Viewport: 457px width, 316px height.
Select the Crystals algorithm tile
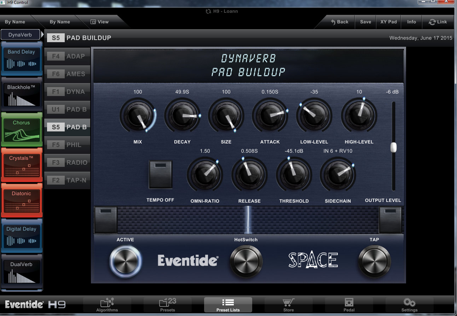tap(22, 165)
